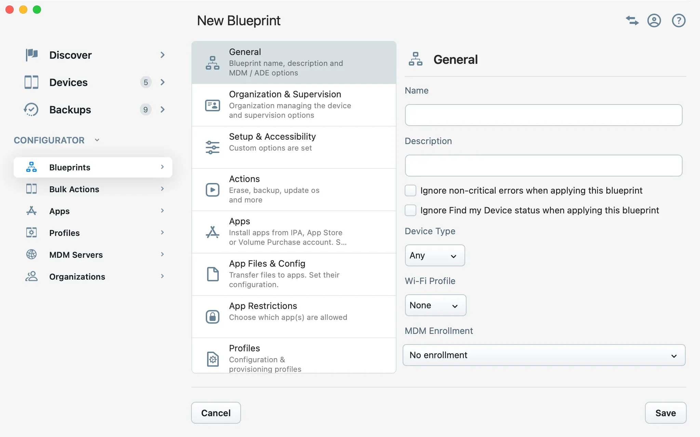Select the Setup & Accessibility section

(x=293, y=147)
